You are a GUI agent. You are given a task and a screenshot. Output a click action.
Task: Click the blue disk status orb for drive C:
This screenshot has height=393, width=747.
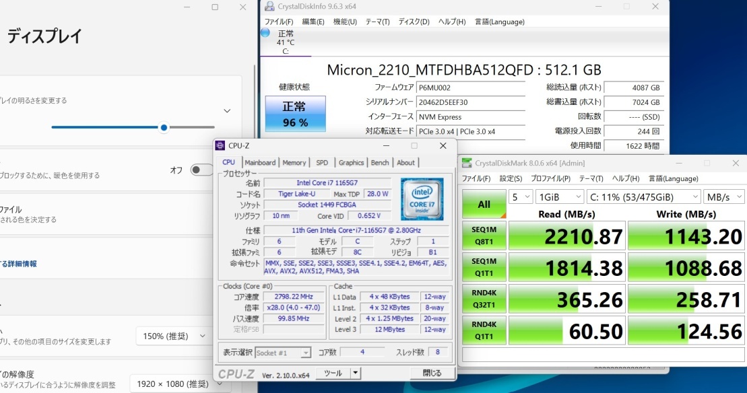tap(265, 32)
